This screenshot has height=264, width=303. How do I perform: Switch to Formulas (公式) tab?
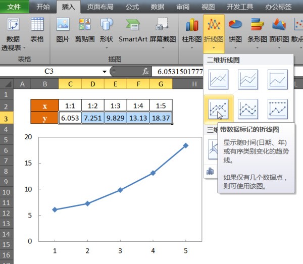click(132, 7)
